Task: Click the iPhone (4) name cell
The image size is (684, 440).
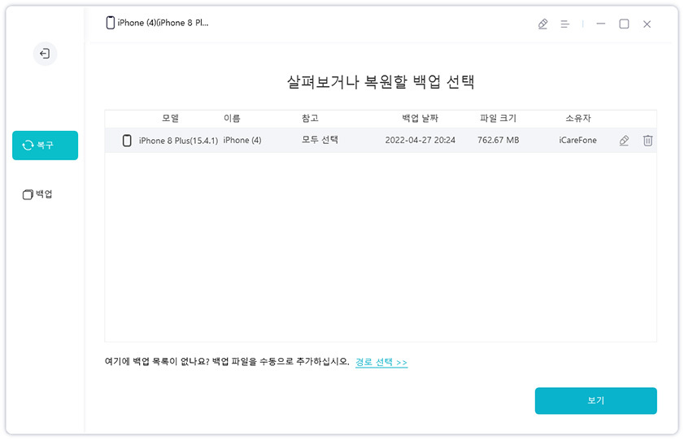Action: point(242,141)
